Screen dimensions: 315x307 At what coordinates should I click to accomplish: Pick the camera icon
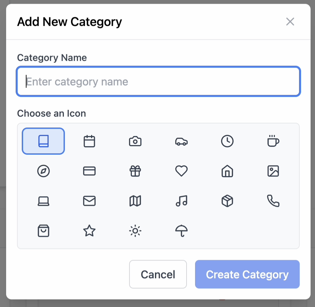[135, 141]
